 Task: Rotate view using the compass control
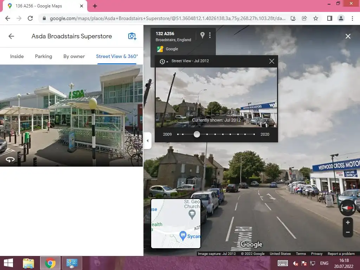(347, 208)
